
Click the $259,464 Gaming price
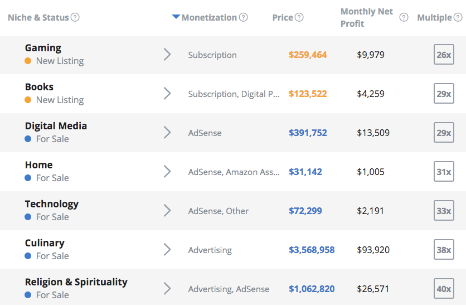pos(308,55)
